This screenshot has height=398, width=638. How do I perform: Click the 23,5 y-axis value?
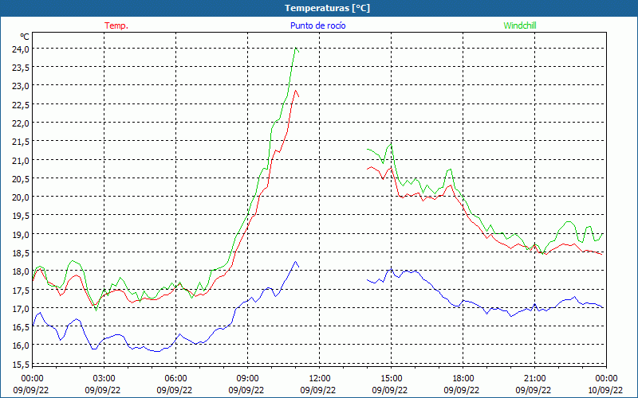click(21, 68)
